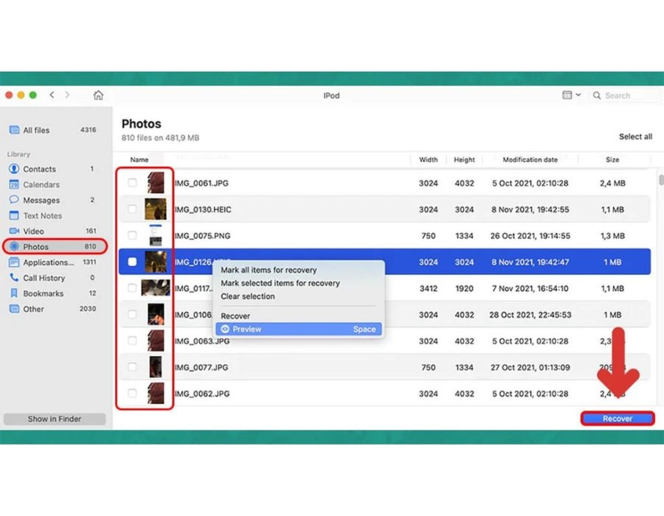Check the IMG_0075.PNG checkbox
664x516 pixels.
(132, 235)
